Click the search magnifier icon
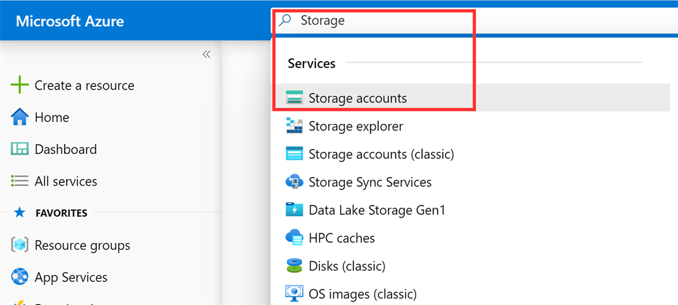Viewport: 678px width, 305px height. pos(285,20)
